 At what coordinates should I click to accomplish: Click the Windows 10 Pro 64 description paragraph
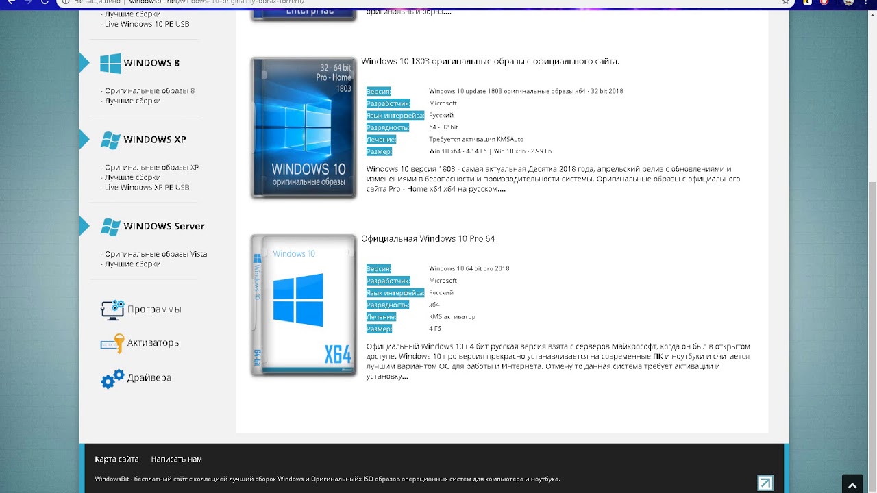pyautogui.click(x=558, y=362)
